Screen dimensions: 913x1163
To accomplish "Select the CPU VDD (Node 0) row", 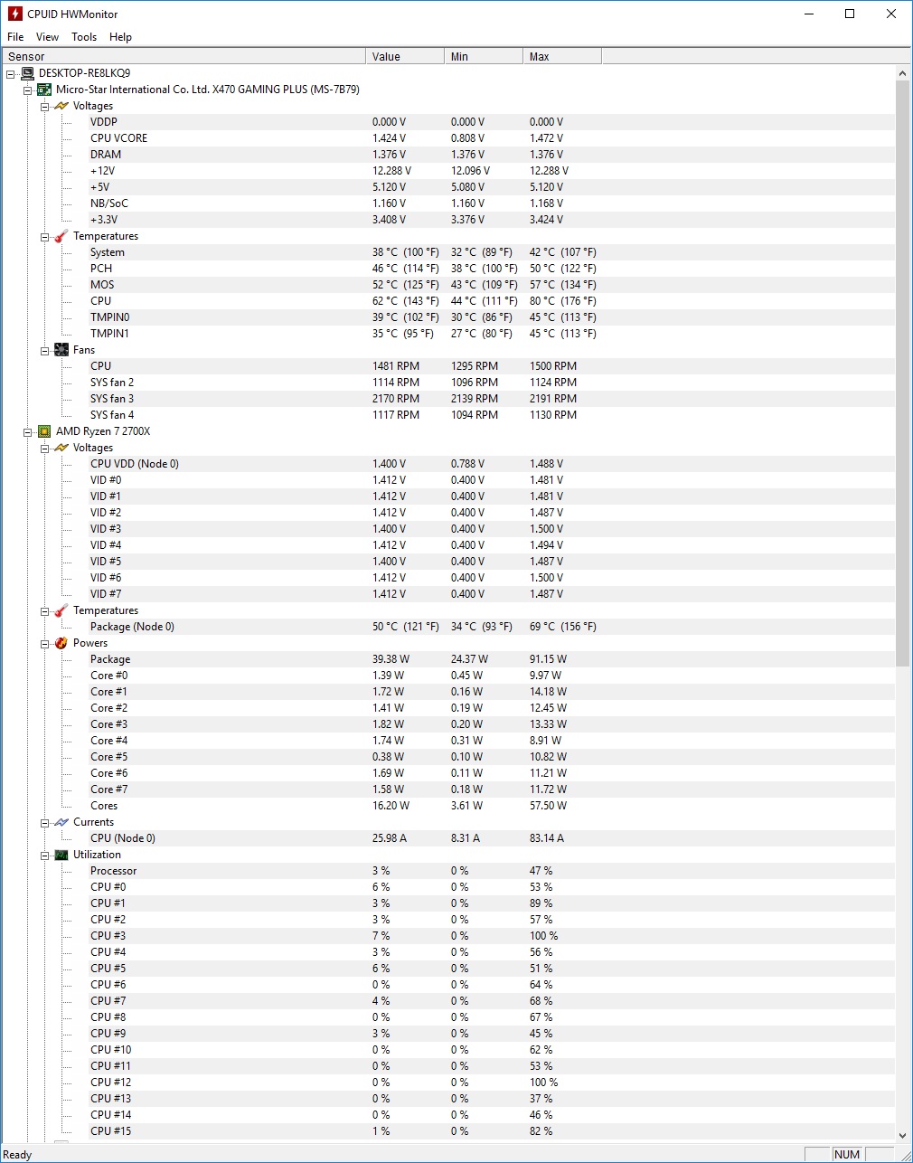I will (x=448, y=464).
